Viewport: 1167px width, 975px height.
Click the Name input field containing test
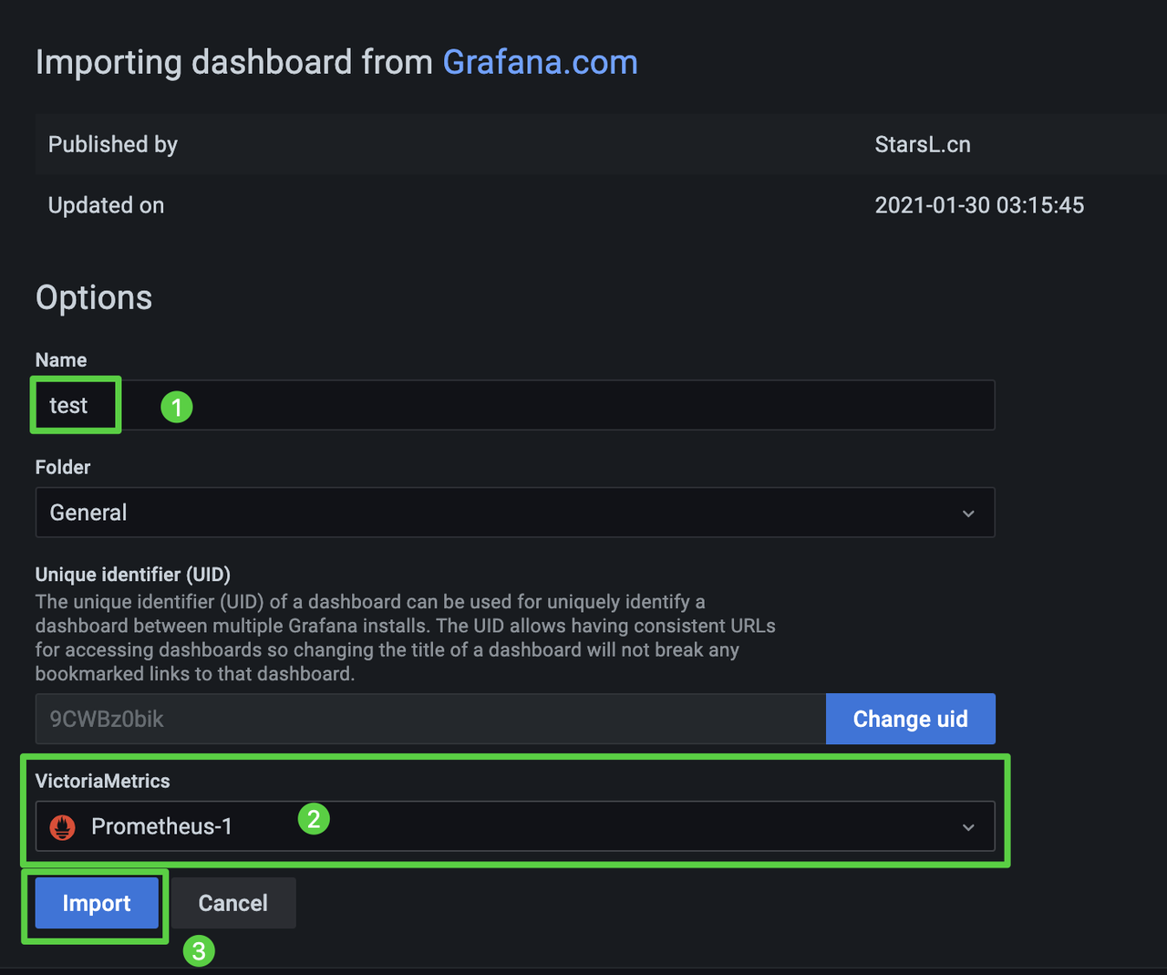pyautogui.click(x=515, y=405)
